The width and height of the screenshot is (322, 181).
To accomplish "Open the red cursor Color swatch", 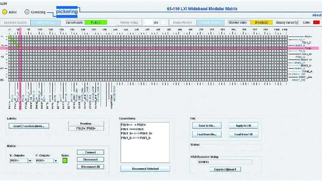I will pos(316,22).
